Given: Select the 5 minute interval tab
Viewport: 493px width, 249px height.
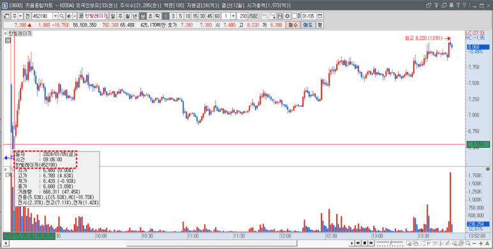Looking at the screenshot, I should (x=180, y=16).
